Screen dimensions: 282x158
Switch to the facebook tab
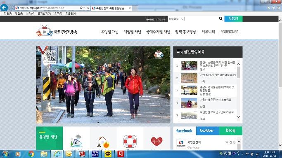184,131
